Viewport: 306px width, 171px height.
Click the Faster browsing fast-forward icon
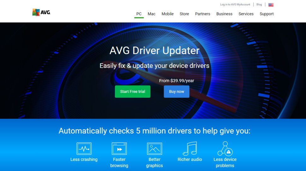pos(119,148)
